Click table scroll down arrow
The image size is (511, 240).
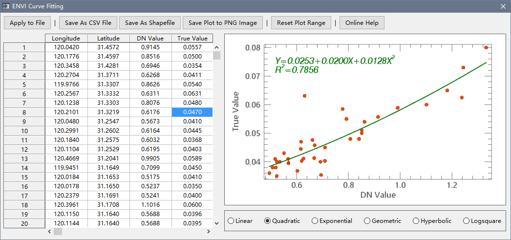(217, 223)
